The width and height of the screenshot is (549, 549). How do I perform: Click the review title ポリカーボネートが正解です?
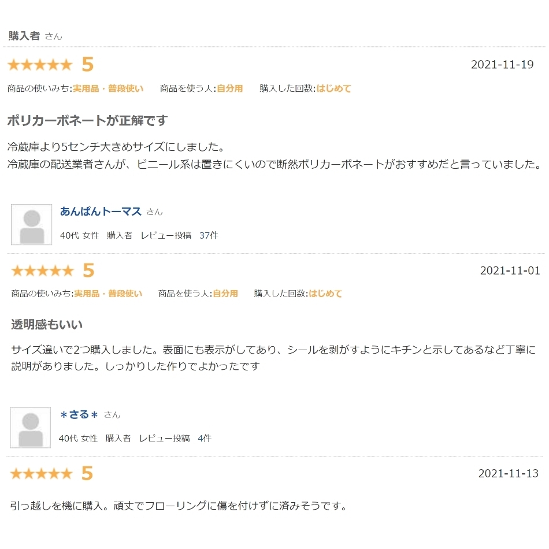tap(87, 121)
